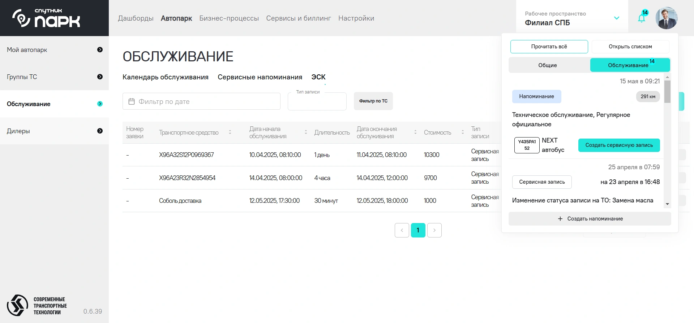This screenshot has height=323, width=694.
Task: Click Создать сервисную запись button
Action: click(x=619, y=145)
